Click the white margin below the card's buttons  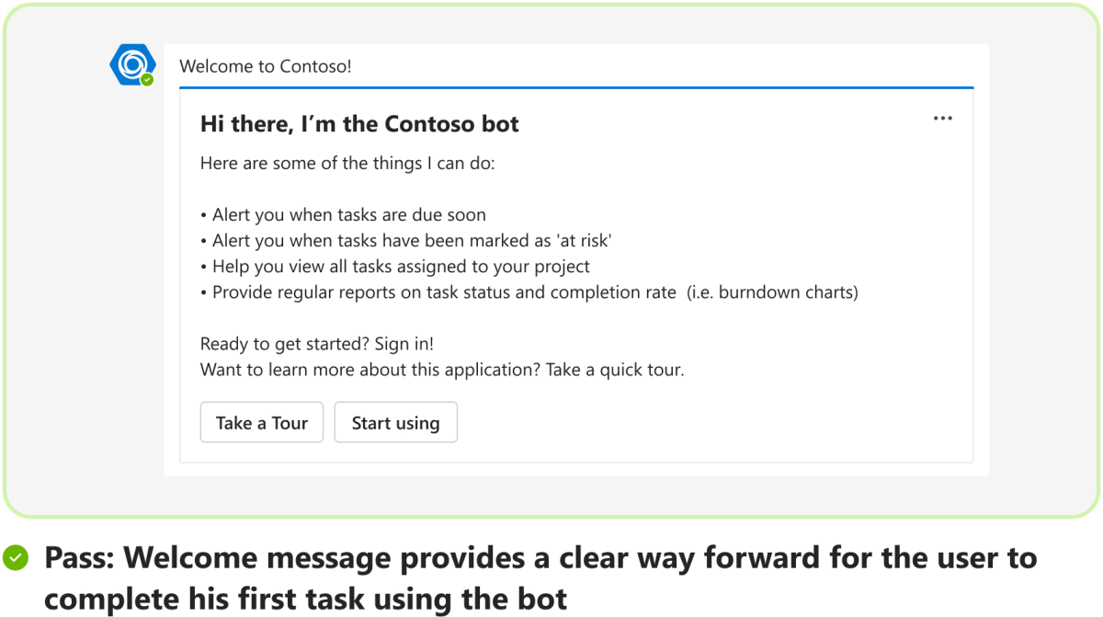click(x=575, y=453)
